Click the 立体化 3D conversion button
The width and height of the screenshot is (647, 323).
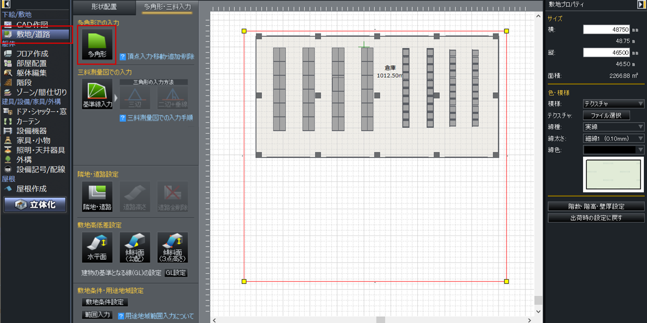click(35, 204)
